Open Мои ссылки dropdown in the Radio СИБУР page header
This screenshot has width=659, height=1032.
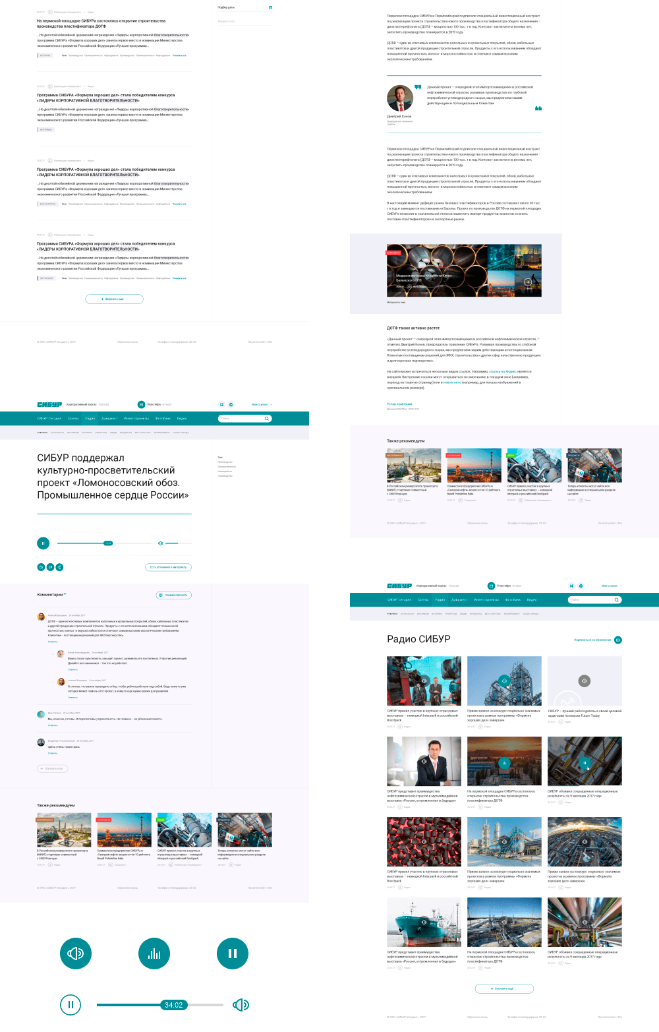click(x=611, y=586)
